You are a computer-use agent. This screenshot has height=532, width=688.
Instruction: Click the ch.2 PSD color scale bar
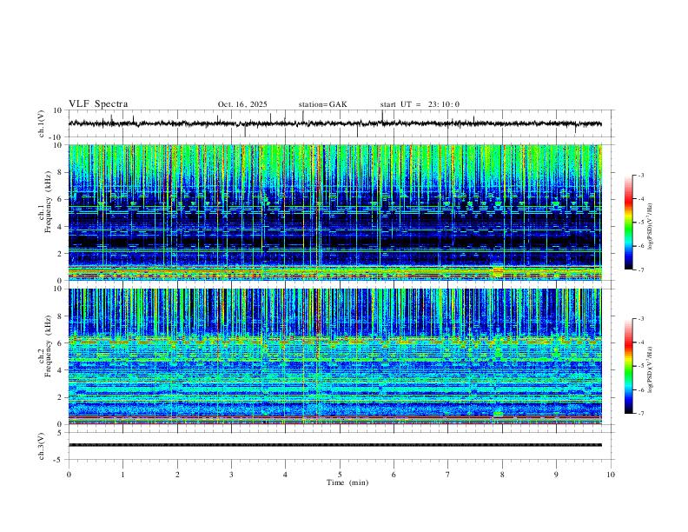click(629, 366)
